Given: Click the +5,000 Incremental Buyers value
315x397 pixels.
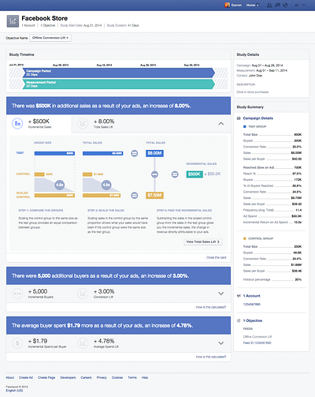Looking at the screenshot, I should [38, 291].
